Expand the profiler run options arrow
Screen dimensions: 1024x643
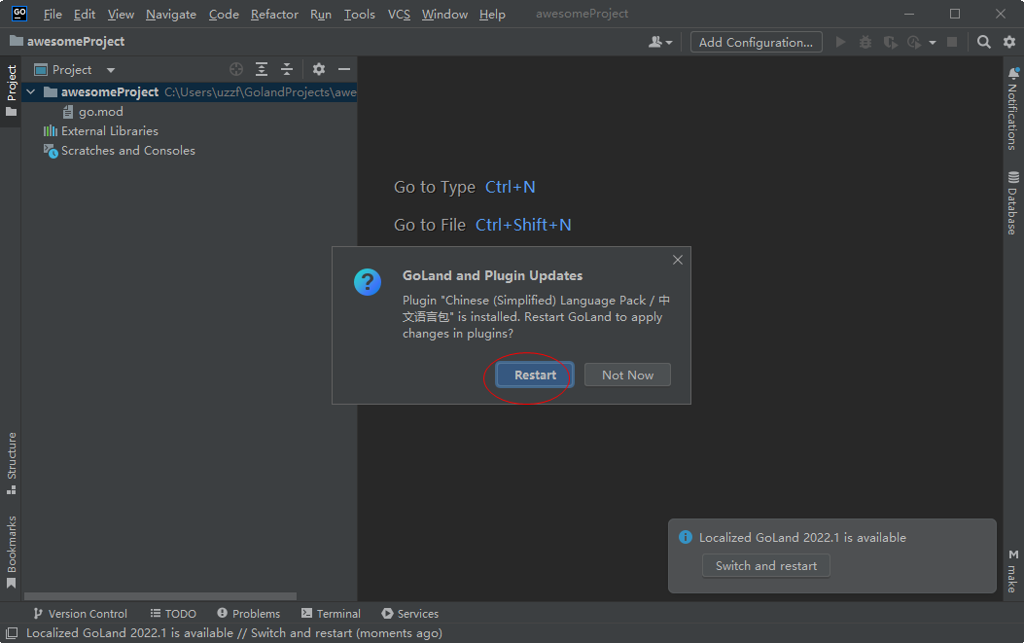[933, 43]
